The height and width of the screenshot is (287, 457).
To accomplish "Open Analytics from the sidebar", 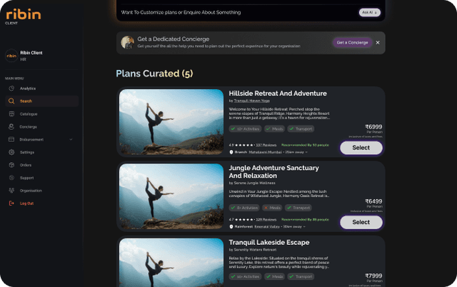I will 11,89.
